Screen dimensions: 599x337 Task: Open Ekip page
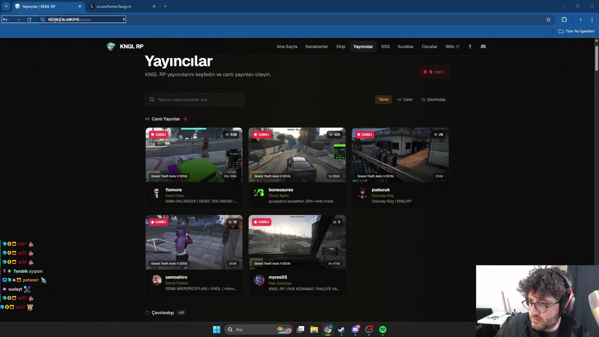(x=341, y=46)
